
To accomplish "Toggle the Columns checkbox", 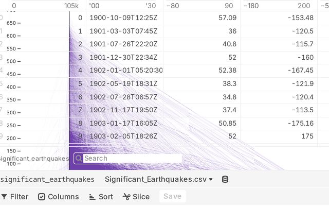I will pyautogui.click(x=42, y=197).
